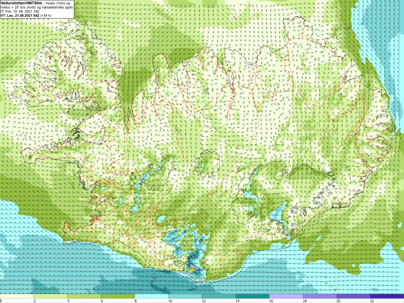Screen dimensions: 404x303
Task: Select the 0–2 m/s pale yellow swatch
Action: [17, 296]
